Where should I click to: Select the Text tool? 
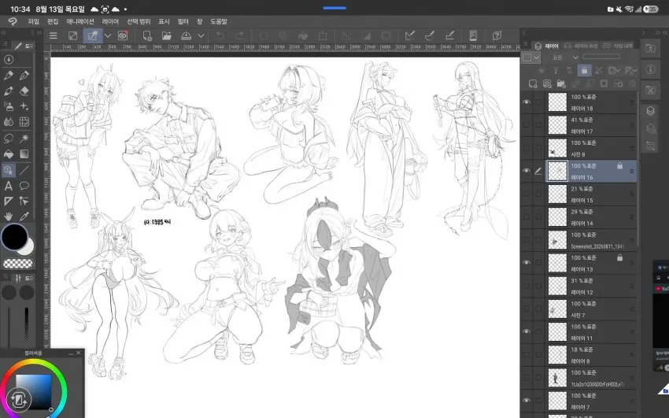(8, 186)
